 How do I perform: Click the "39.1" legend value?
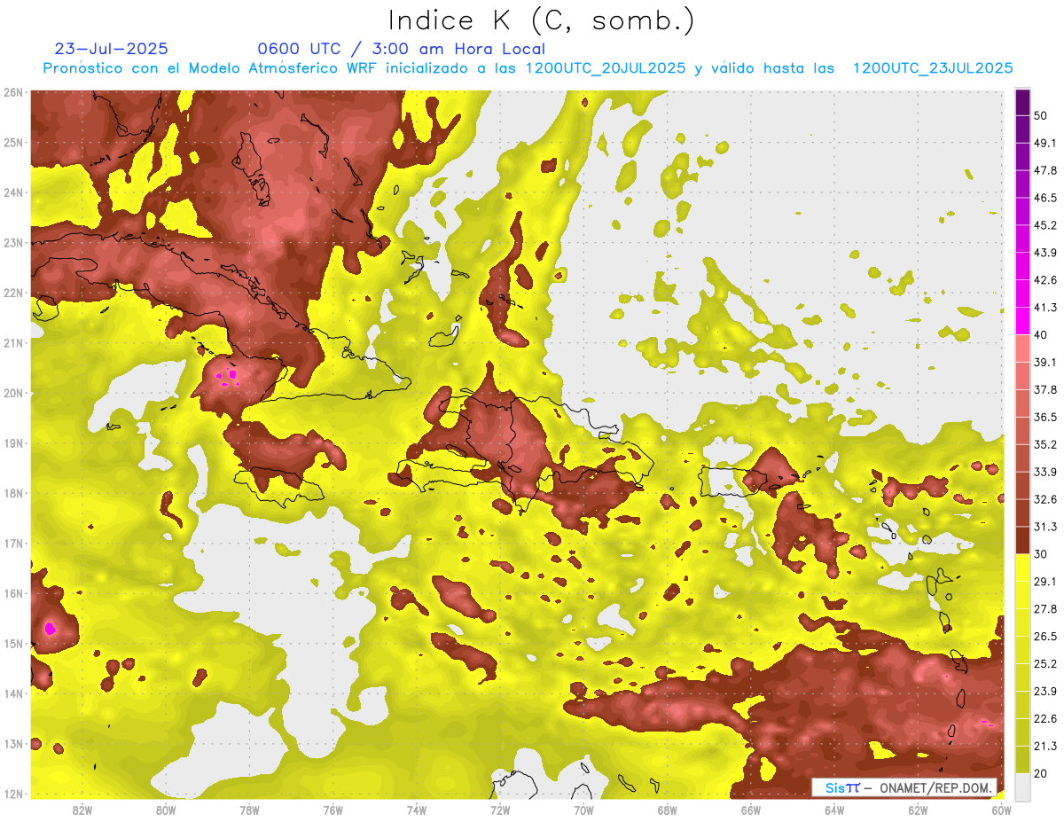[x=1044, y=362]
